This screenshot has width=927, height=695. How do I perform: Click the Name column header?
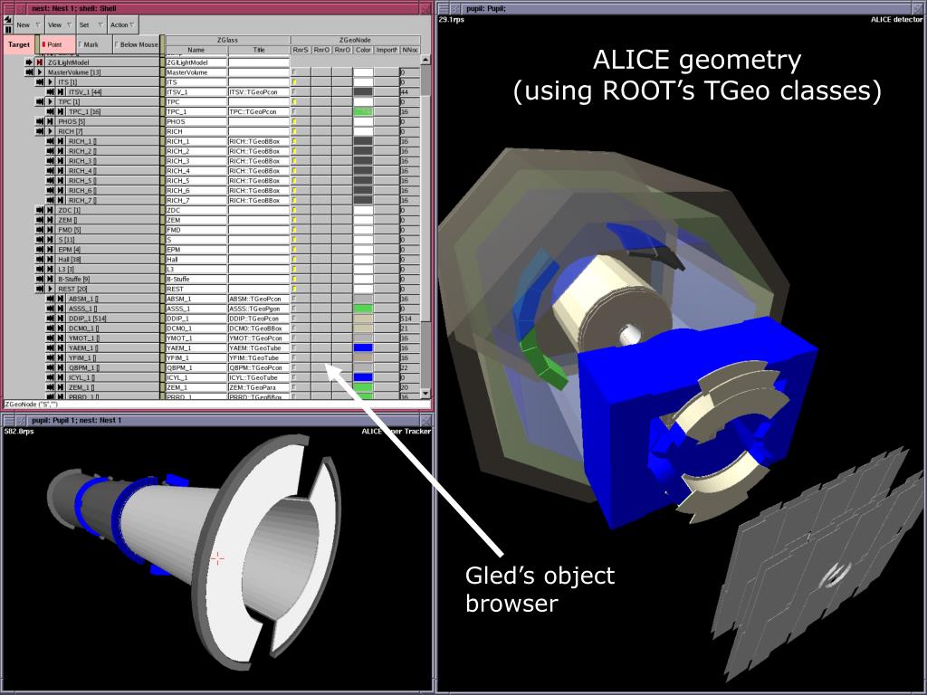(x=196, y=50)
